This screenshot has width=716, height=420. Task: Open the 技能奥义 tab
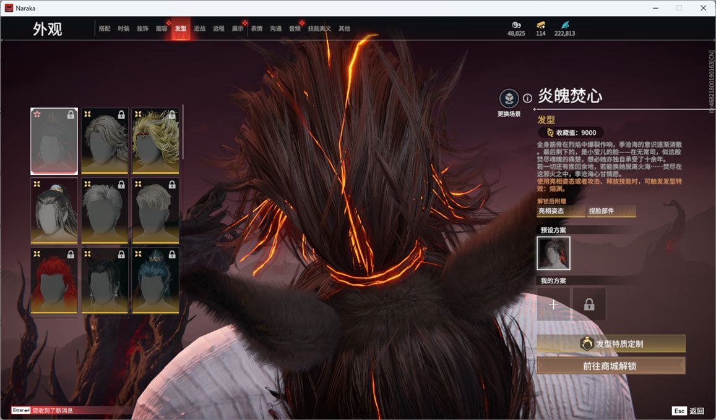click(x=319, y=28)
